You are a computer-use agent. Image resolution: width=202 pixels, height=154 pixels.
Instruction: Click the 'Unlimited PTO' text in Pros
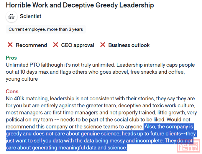[x=23, y=65]
